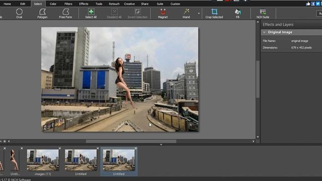Open the Home tab
Screen dimensions: 322x181
pyautogui.click(x=7, y=4)
